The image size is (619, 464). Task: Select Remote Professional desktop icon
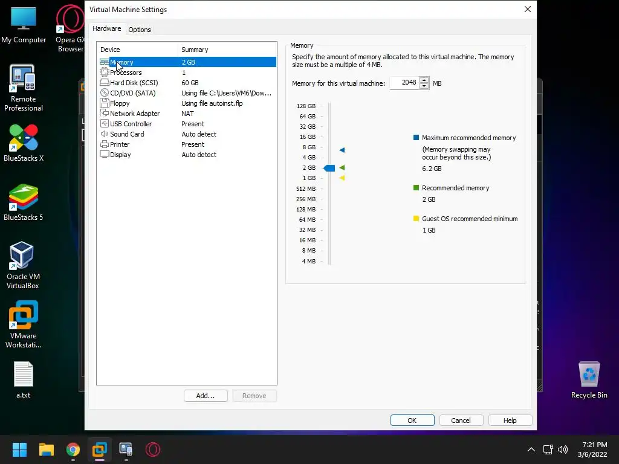(x=24, y=88)
